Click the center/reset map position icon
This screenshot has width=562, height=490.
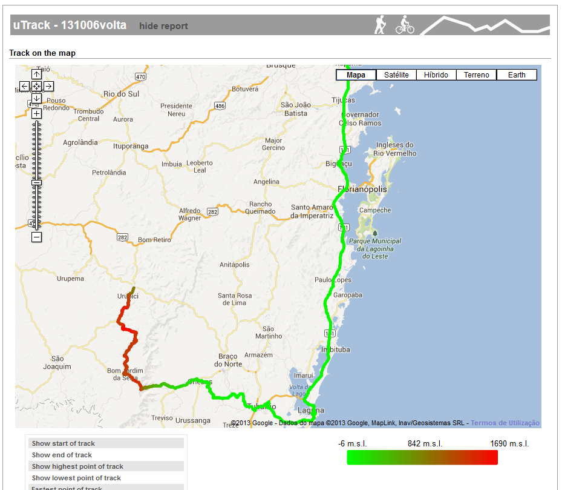click(x=36, y=86)
